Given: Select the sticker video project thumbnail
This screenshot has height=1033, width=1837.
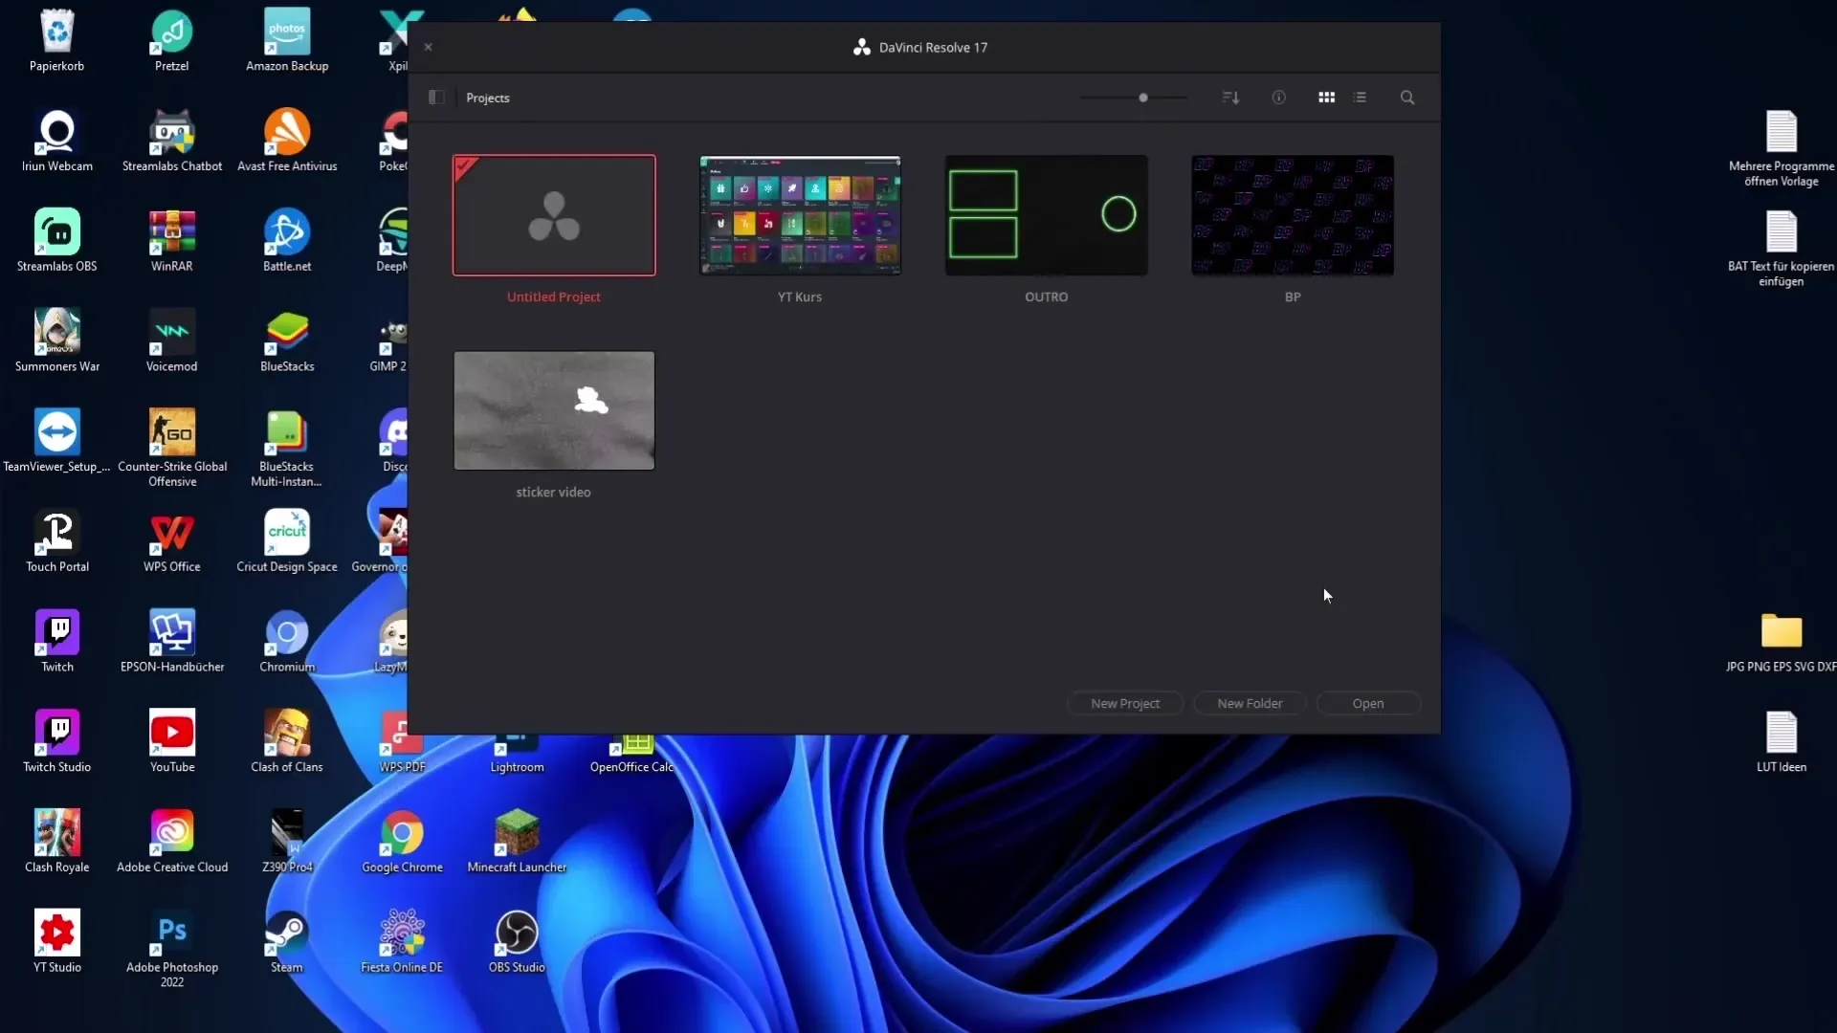Looking at the screenshot, I should click(554, 410).
